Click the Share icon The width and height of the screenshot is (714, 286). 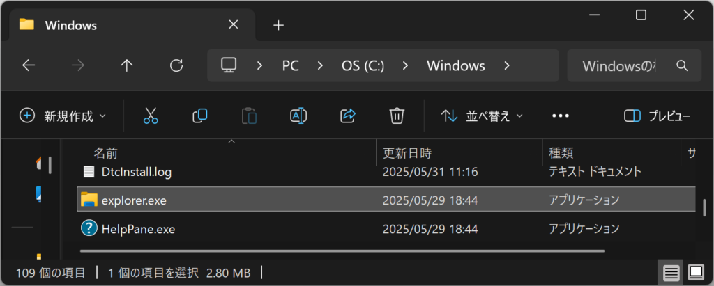tap(348, 116)
